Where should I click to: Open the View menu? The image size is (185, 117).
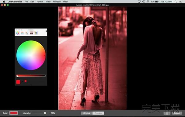point(48,2)
